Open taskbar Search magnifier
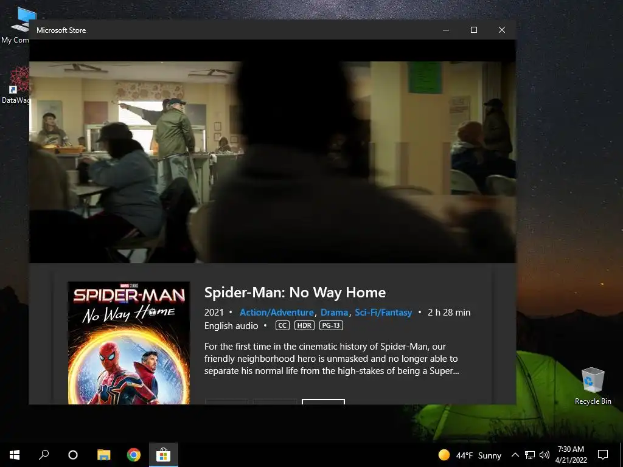Image resolution: width=623 pixels, height=467 pixels. click(44, 455)
